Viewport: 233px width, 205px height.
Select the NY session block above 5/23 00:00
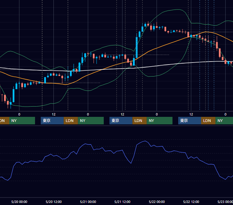point(224,121)
